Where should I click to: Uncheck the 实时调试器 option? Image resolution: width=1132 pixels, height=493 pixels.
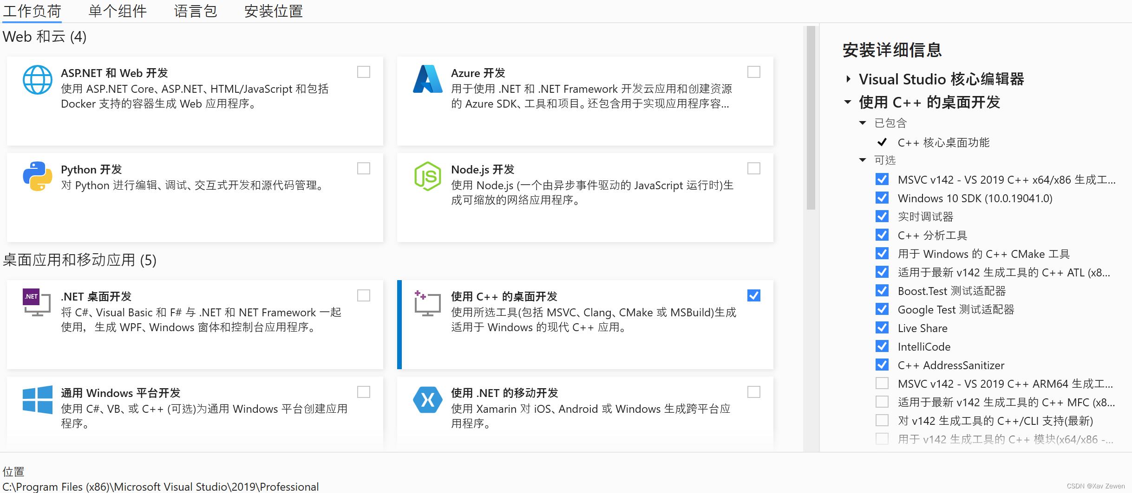click(882, 217)
